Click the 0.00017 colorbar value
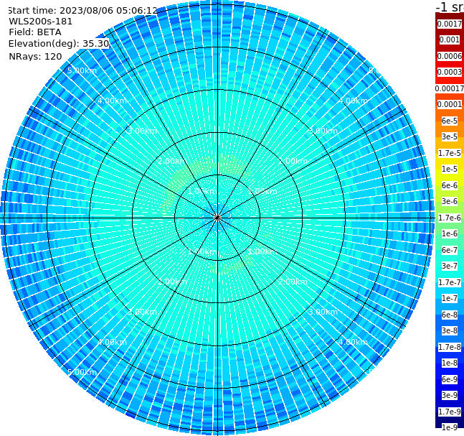Image resolution: width=464 pixels, height=436 pixels. point(450,88)
